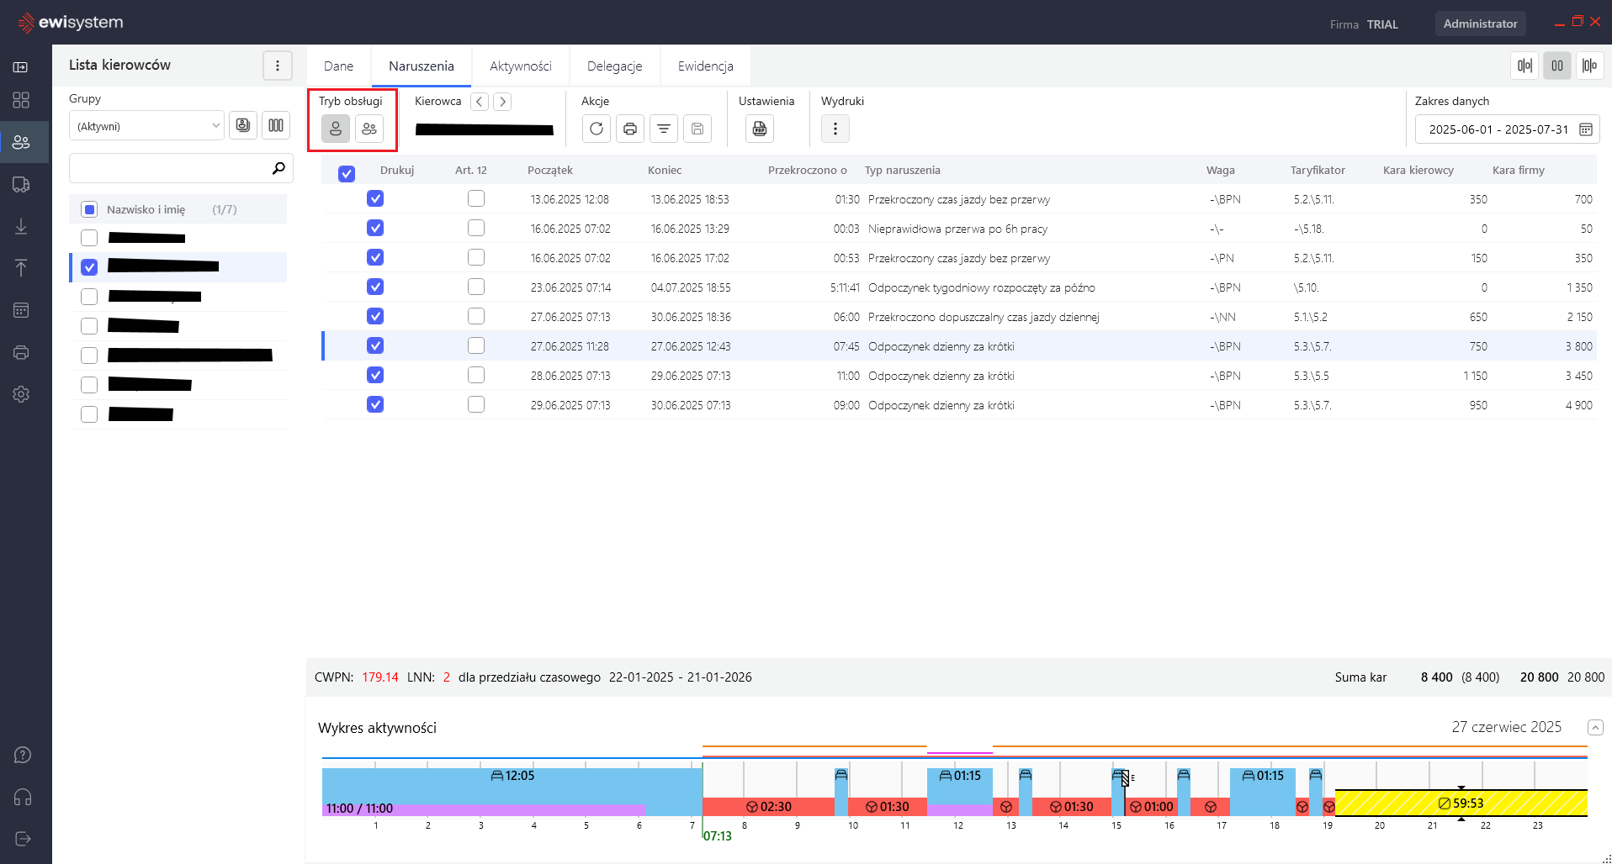
Task: Click the PDF settings icon under Ustawienia
Action: (760, 129)
